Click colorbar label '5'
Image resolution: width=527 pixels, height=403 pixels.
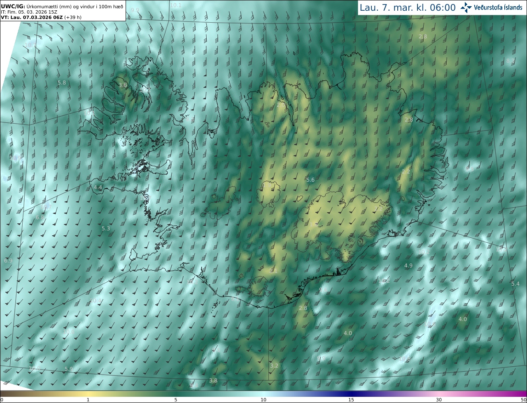[x=176, y=400]
